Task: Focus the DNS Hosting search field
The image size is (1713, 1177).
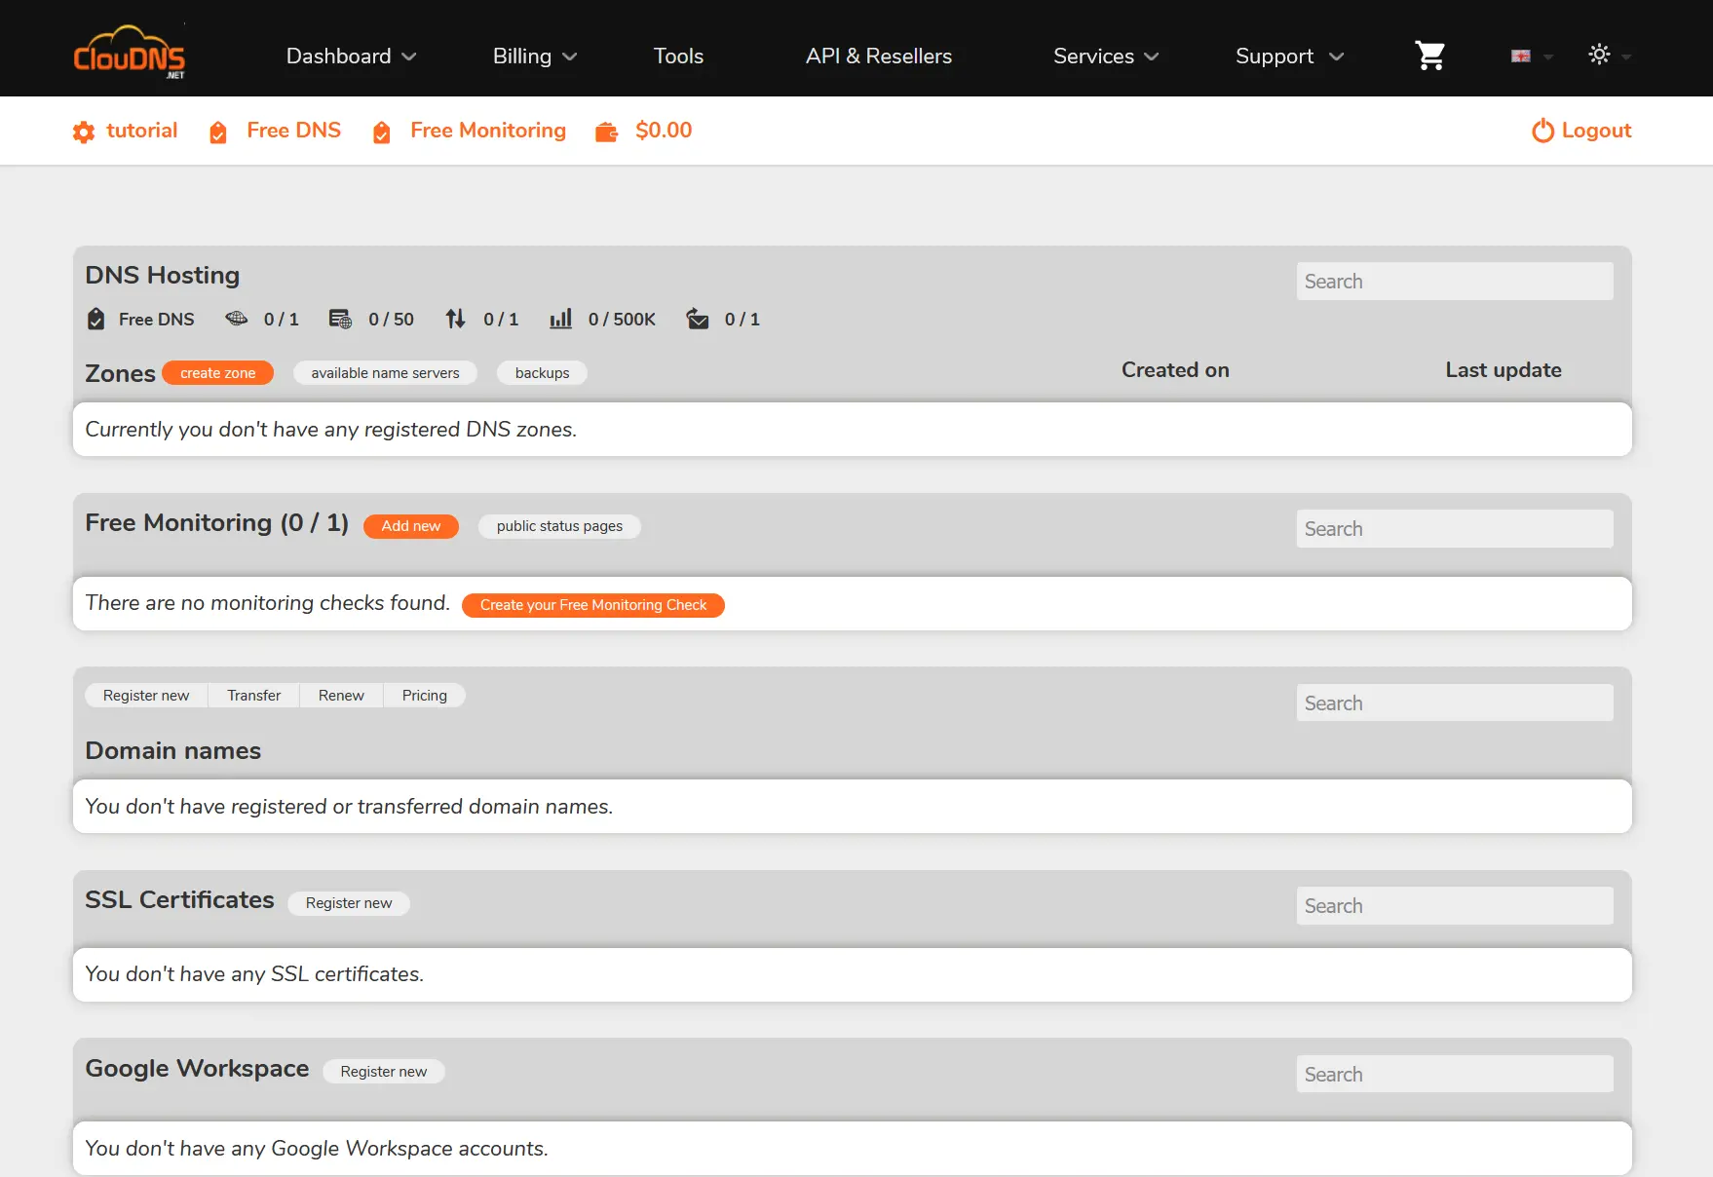Action: coord(1455,282)
